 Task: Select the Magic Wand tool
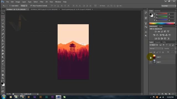(3, 23)
